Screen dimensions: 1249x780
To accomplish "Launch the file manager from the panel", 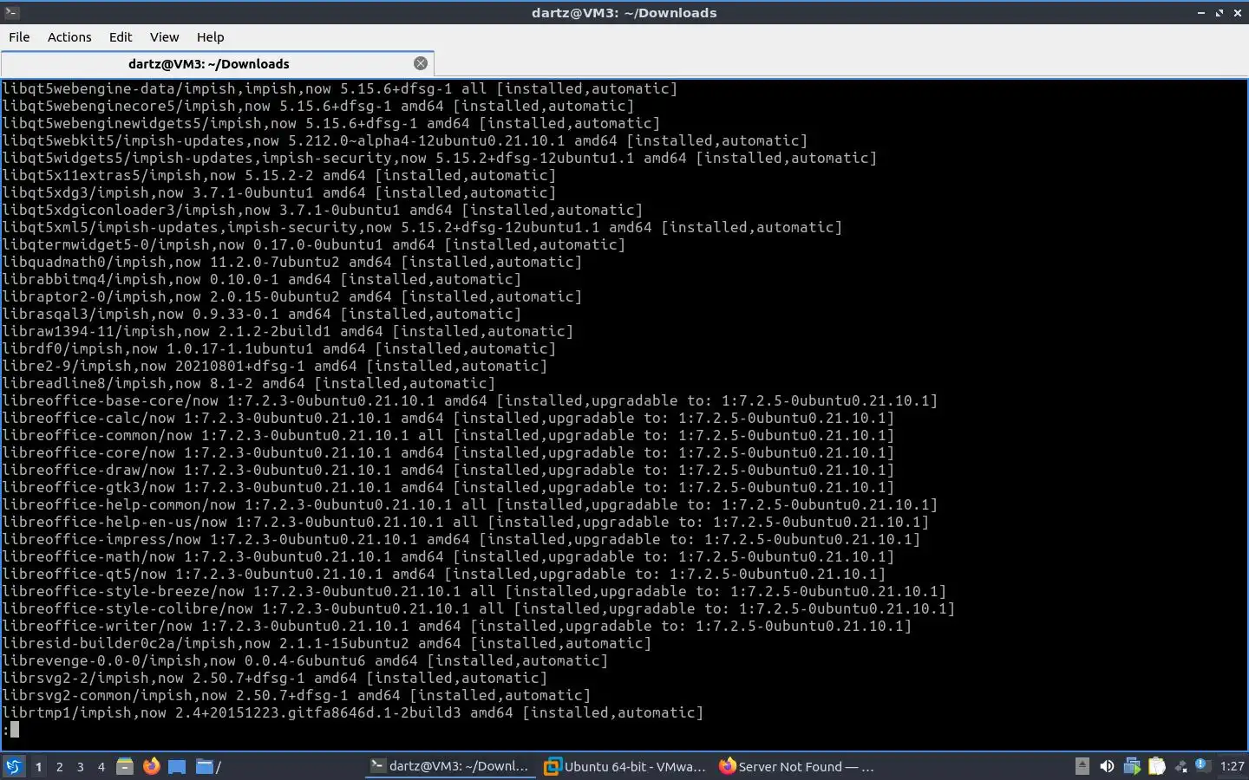I will point(125,766).
